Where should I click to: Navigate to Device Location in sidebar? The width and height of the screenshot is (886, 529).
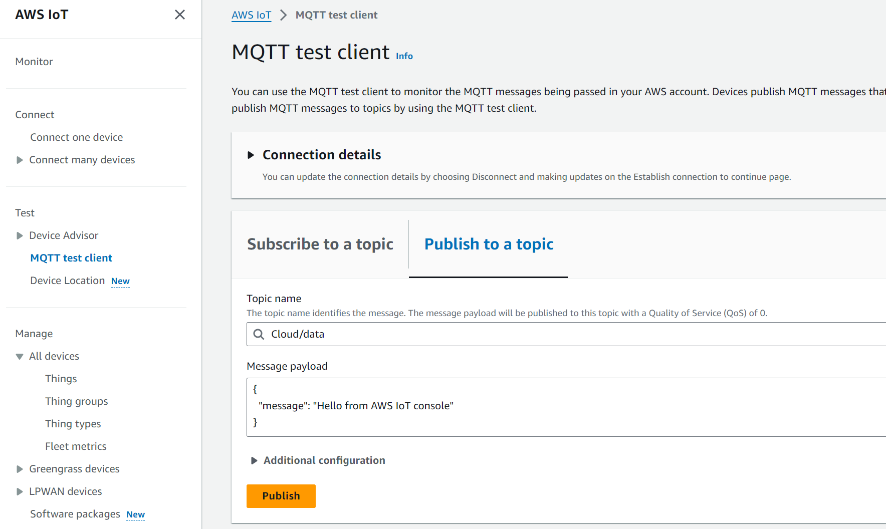pyautogui.click(x=68, y=281)
